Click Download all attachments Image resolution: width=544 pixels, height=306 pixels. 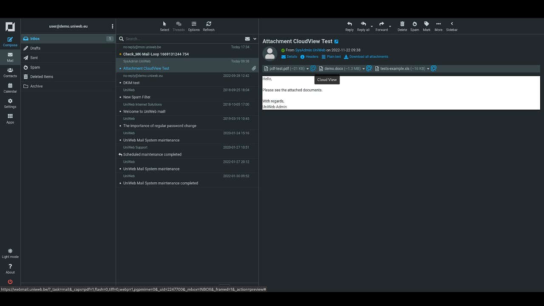(x=366, y=57)
